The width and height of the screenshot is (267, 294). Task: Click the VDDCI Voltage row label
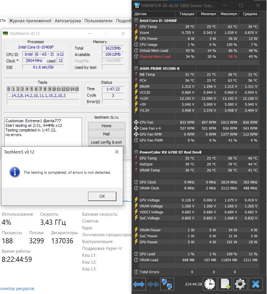click(x=151, y=212)
